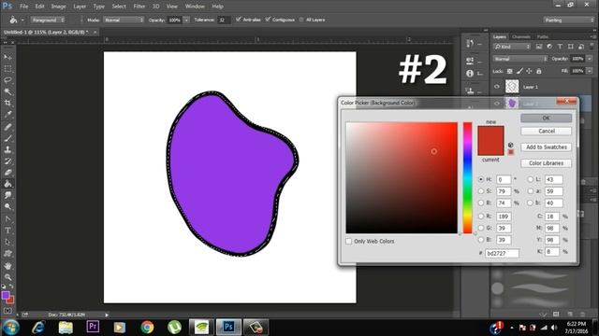Screen dimensions: 599x336
Task: Click Add to Swatches button
Action: tap(547, 147)
